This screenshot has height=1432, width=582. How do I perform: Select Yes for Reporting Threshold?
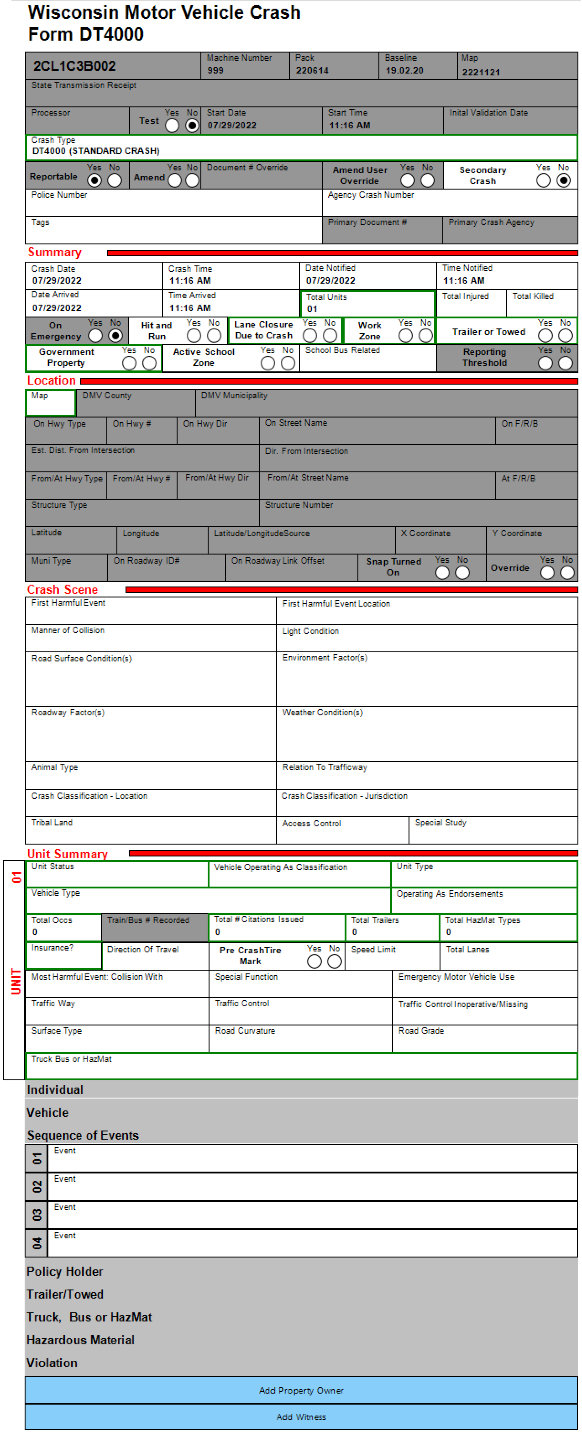[545, 363]
